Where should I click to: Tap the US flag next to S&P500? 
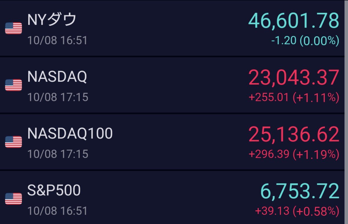14,199
